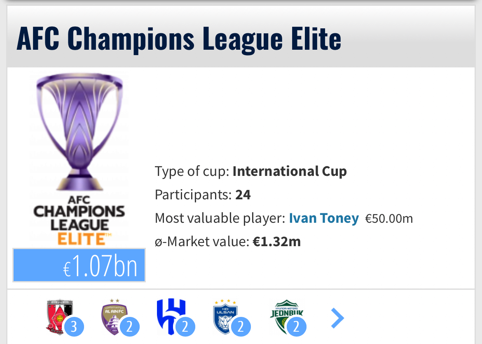This screenshot has width=482, height=344.
Task: Click the AFC Champions League Elite heading
Action: click(x=179, y=38)
